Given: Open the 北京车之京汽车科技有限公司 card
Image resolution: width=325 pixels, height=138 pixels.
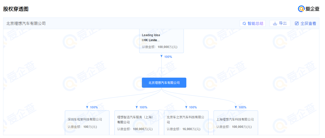Looking at the screenshot, I should (x=186, y=123).
